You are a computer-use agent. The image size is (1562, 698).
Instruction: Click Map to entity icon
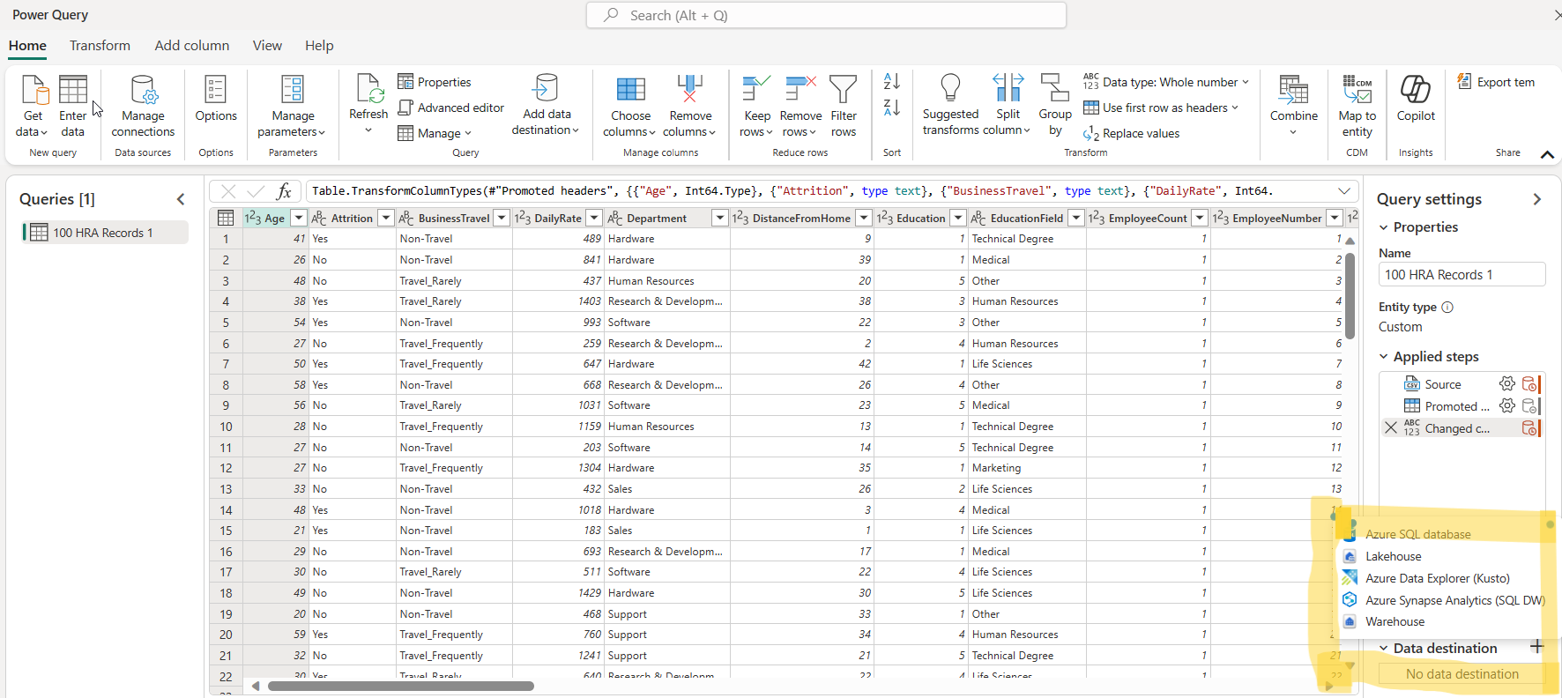click(x=1357, y=90)
